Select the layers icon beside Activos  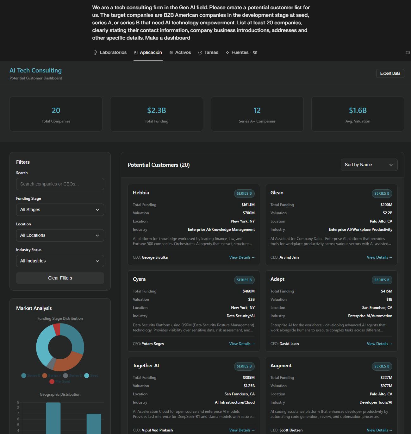(x=171, y=52)
